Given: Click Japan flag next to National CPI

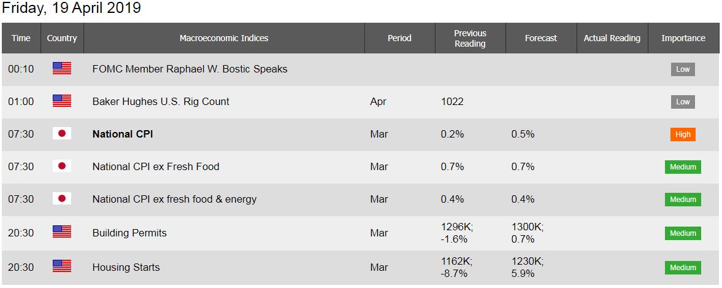Looking at the screenshot, I should 62,134.
